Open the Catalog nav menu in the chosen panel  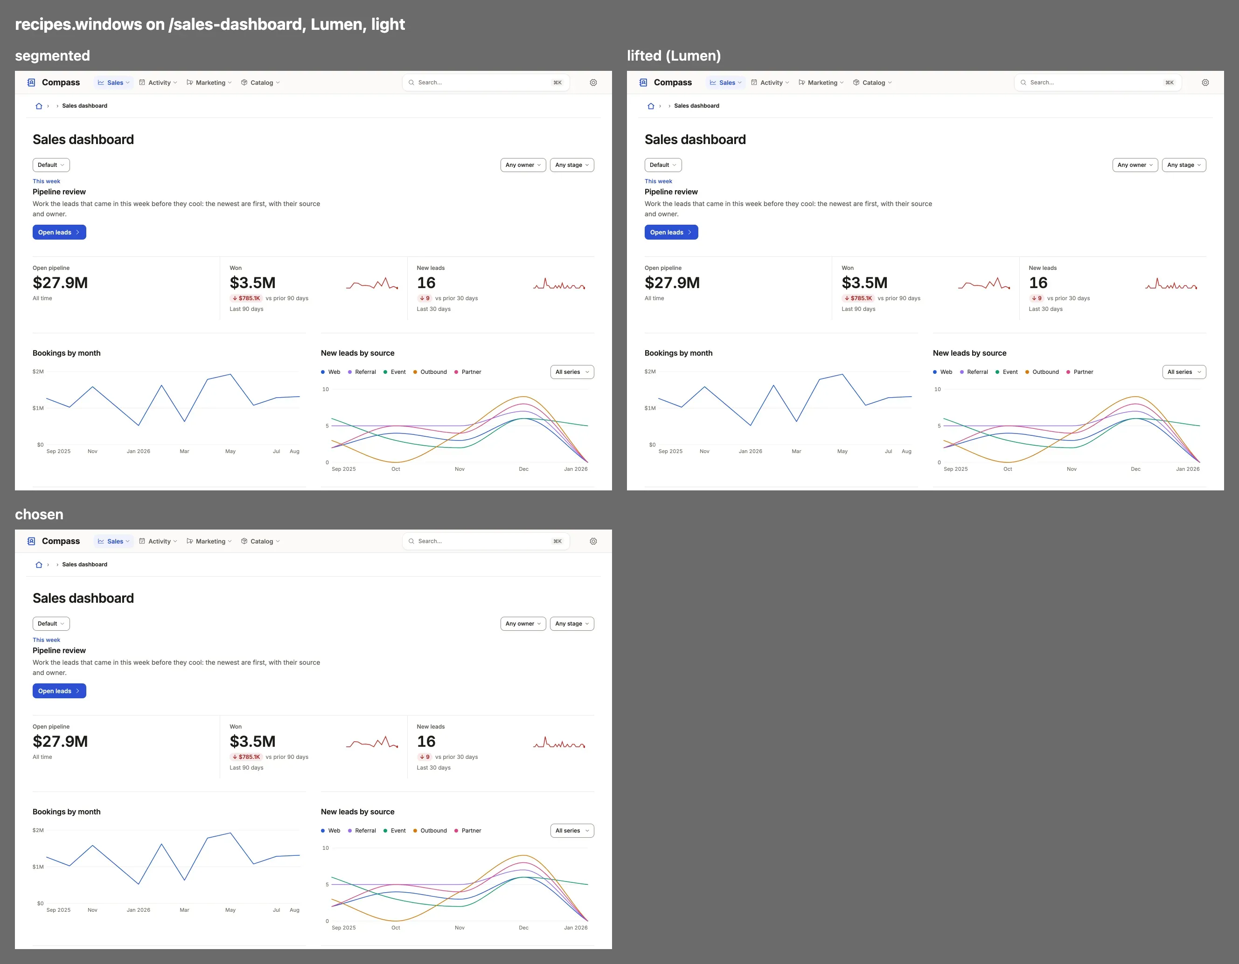point(260,541)
